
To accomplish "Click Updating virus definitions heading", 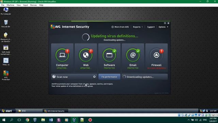I will tap(114, 36).
